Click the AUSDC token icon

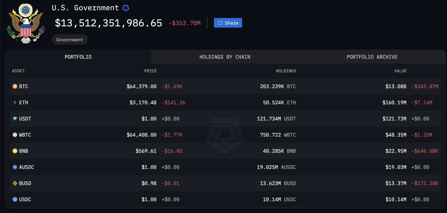coord(15,167)
